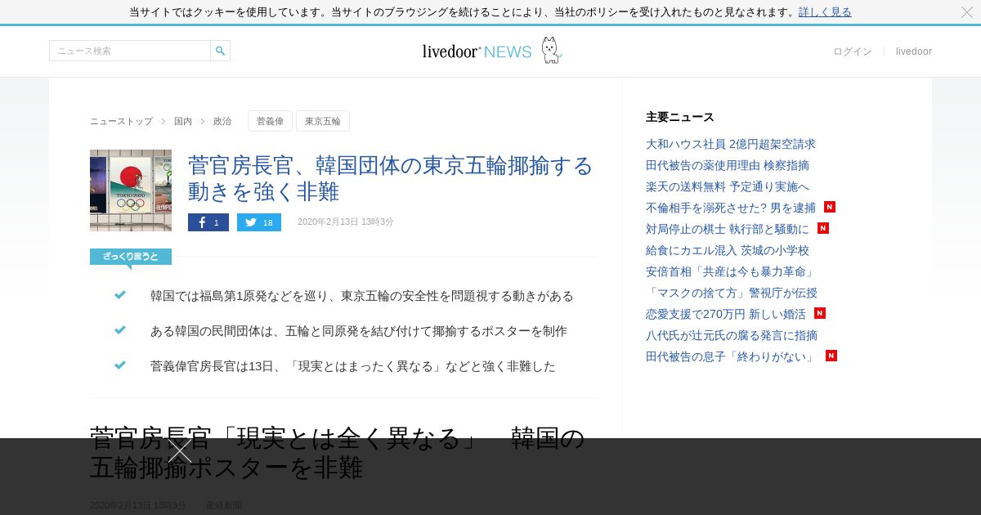Click the article date 2020年2月13日 13時3分 by share buttons
This screenshot has width=981, height=515.
point(346,222)
